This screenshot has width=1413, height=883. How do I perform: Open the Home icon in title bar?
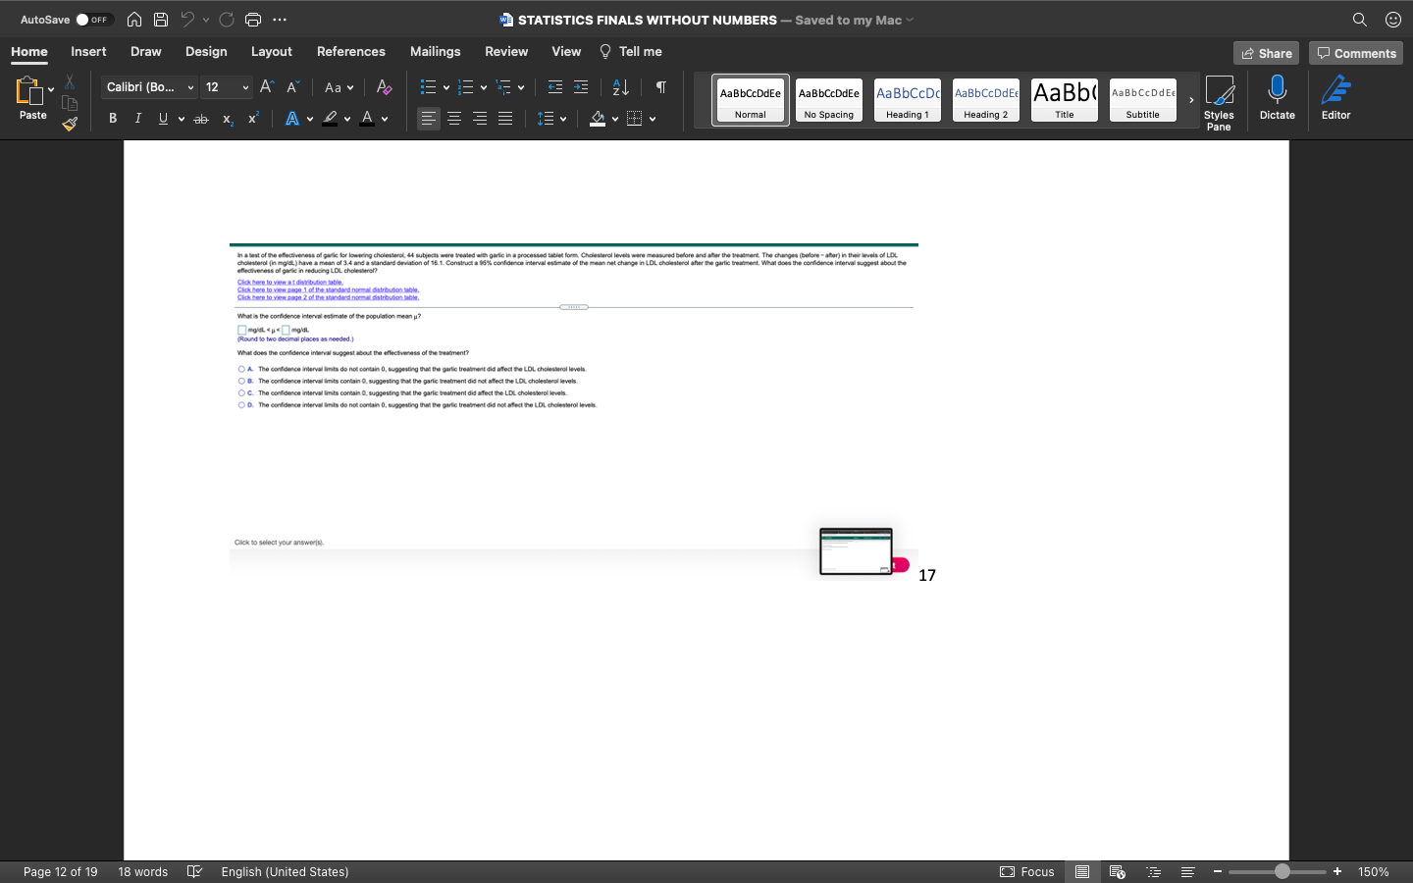(x=134, y=20)
